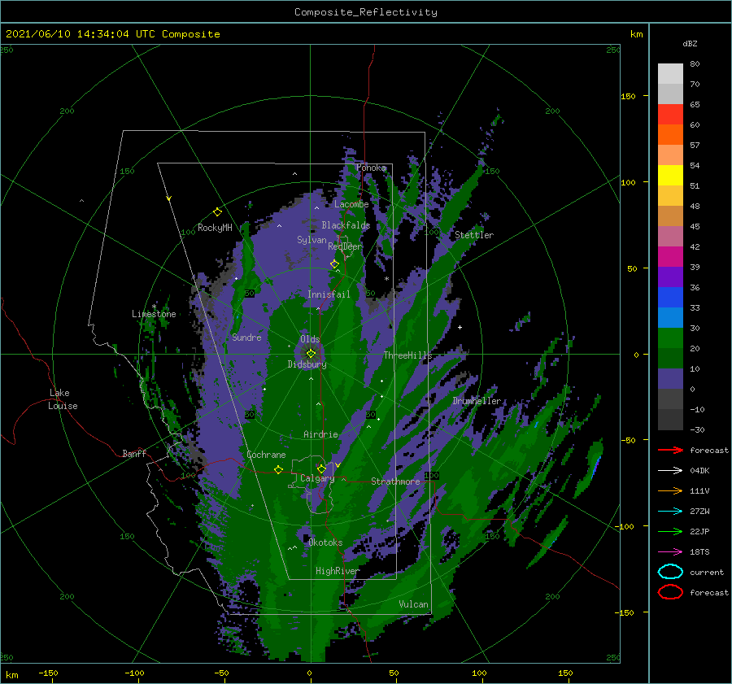Click the yellow diamond marker near Red Deer

334,264
